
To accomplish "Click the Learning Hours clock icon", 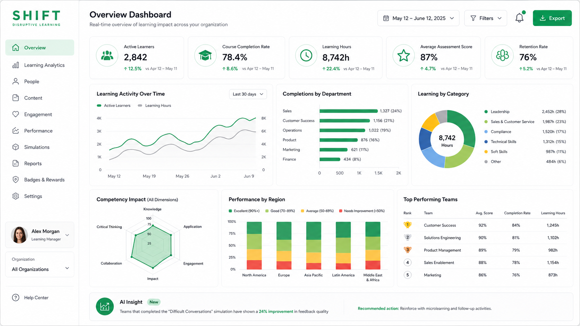I will pyautogui.click(x=306, y=55).
